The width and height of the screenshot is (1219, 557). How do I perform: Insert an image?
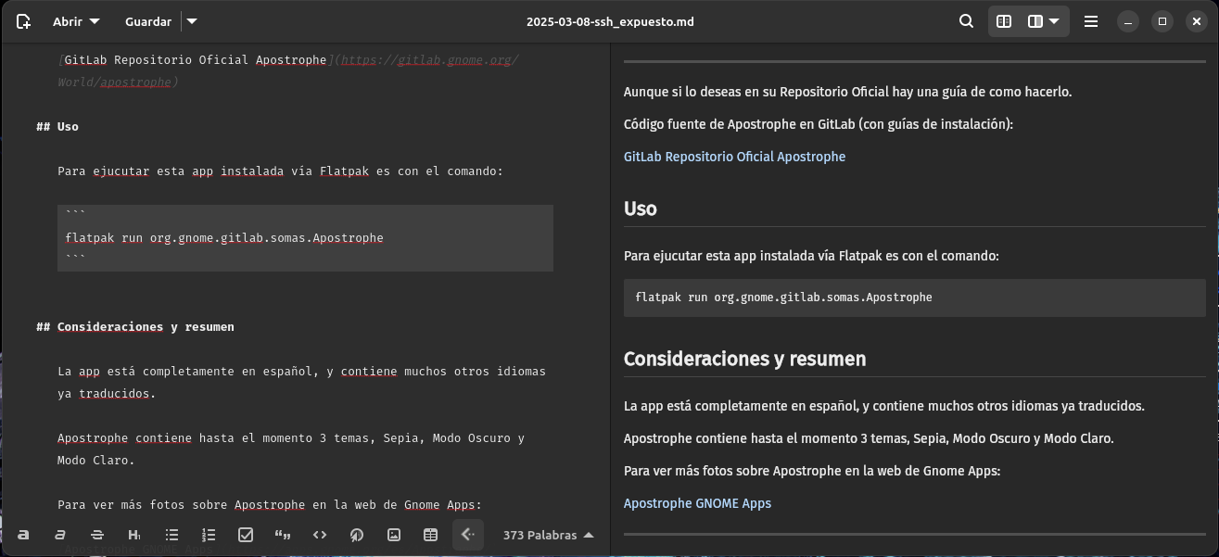[394, 535]
